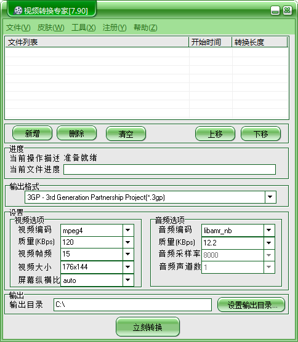
Task: Minimize the converter window
Action: (x=275, y=10)
